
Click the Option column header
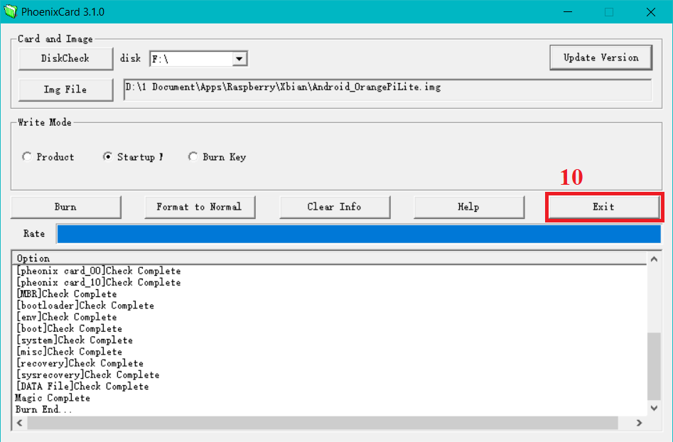[x=329, y=259]
